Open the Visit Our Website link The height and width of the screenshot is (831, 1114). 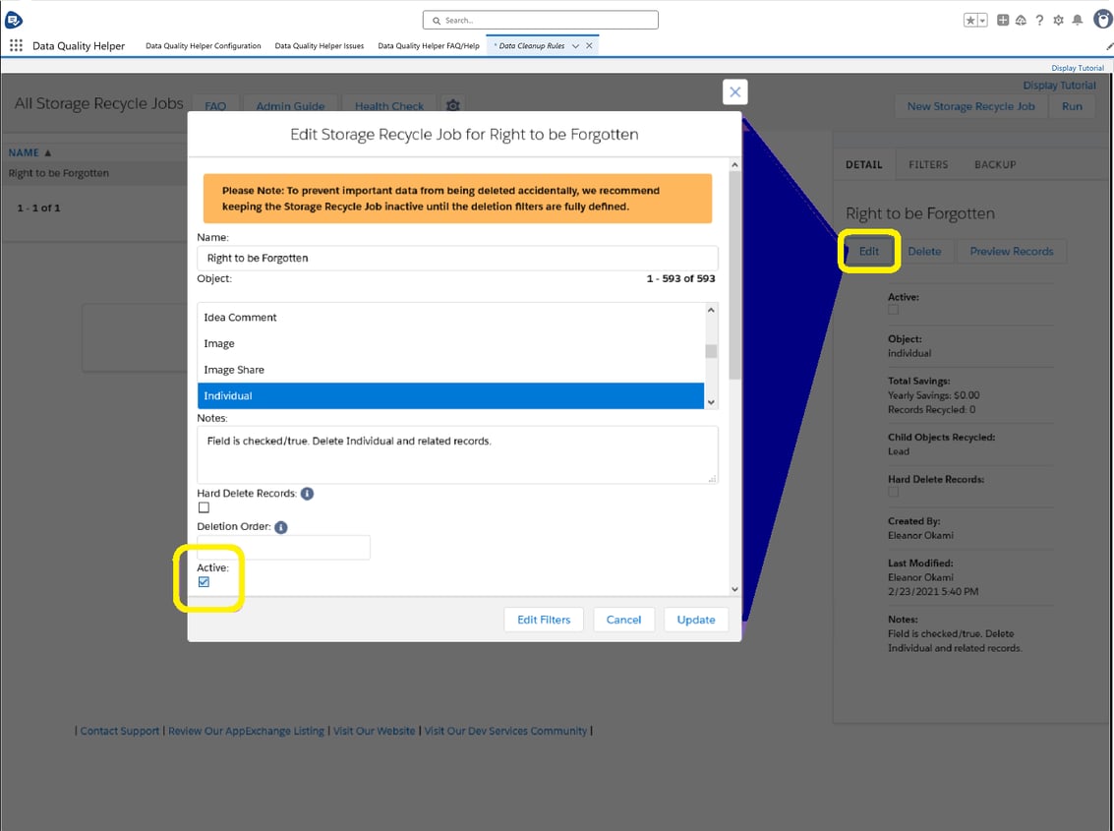point(374,731)
